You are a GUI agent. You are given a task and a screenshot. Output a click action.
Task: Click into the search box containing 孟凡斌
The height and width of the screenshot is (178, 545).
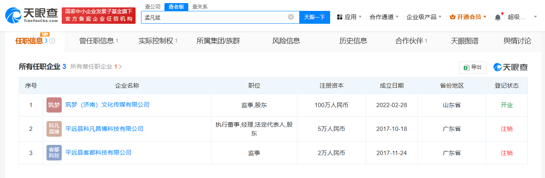(x=214, y=17)
